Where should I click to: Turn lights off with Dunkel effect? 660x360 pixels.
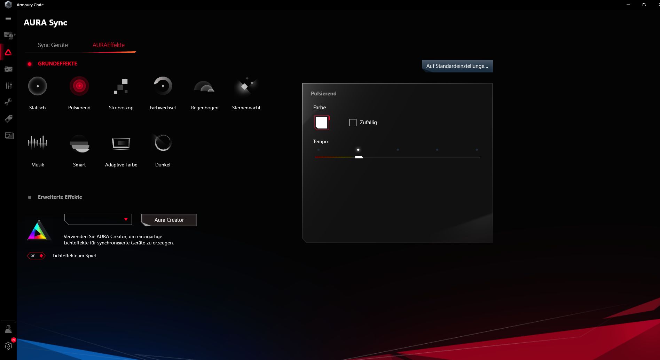click(163, 143)
